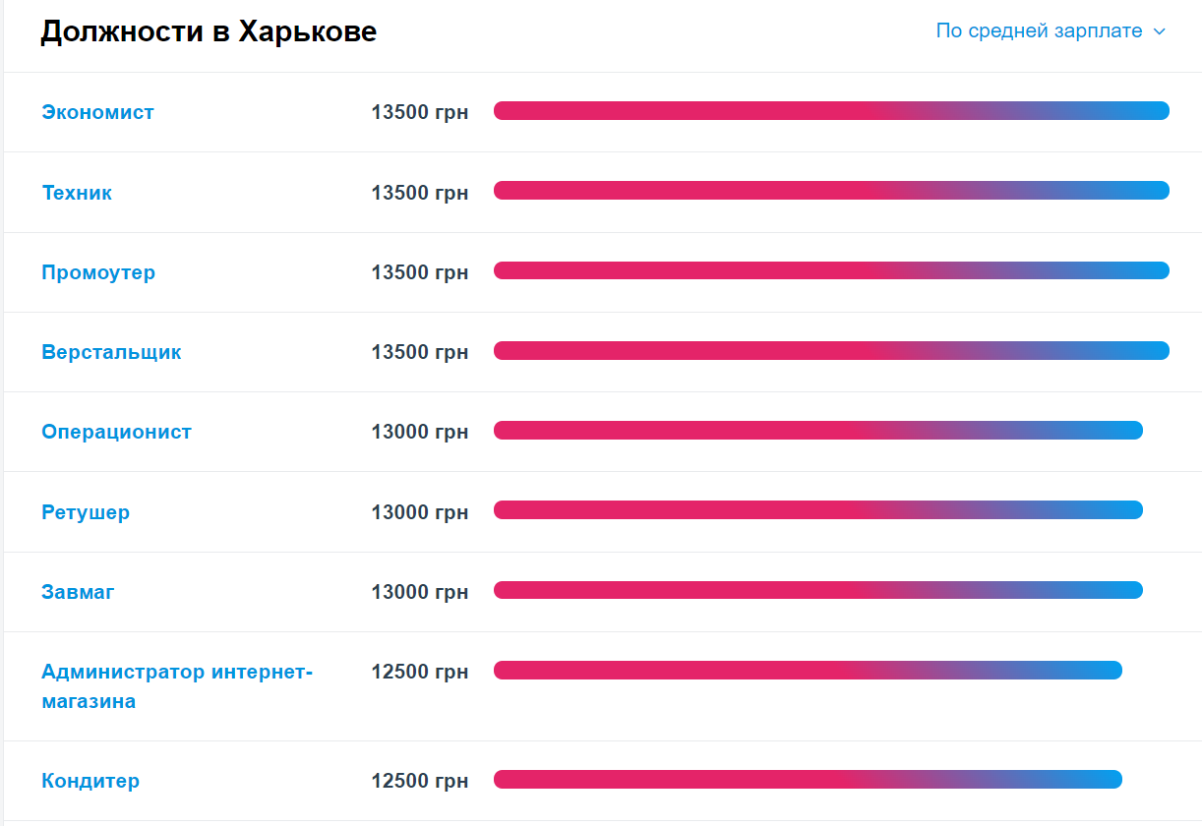Open the Операционист position link
Image resolution: width=1202 pixels, height=826 pixels.
[x=117, y=432]
